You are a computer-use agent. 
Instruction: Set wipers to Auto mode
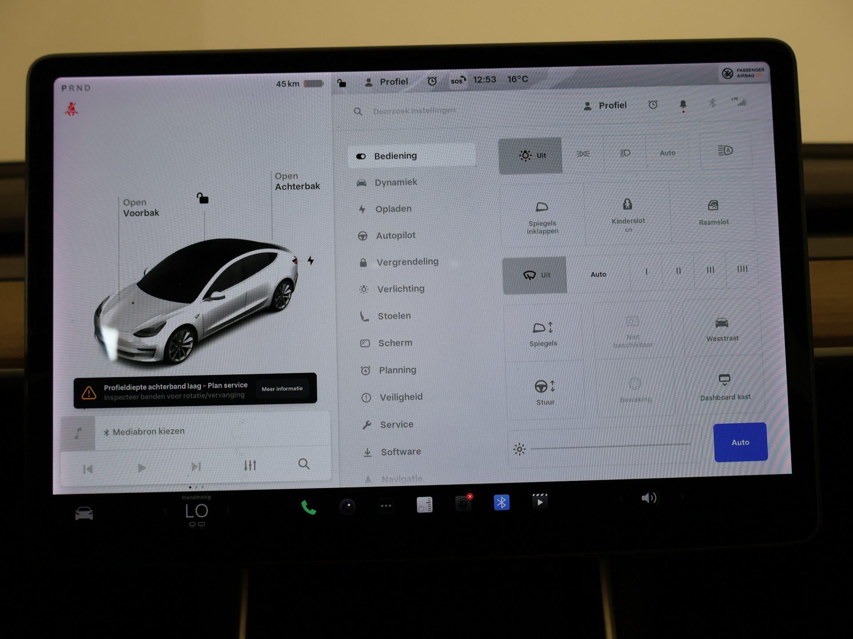tap(598, 274)
